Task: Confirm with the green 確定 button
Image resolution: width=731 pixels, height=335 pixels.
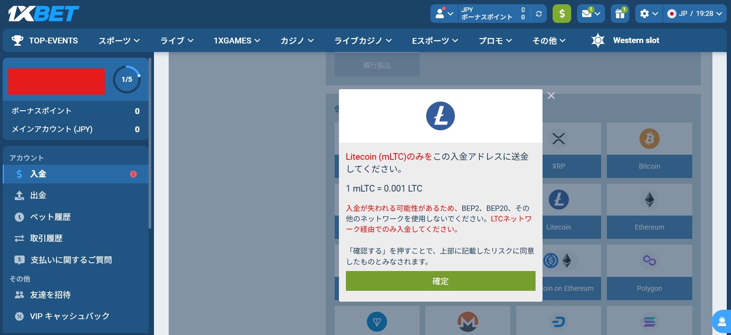Action: click(x=441, y=281)
